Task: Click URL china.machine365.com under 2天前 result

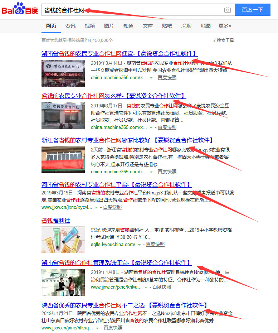Action: (x=119, y=172)
